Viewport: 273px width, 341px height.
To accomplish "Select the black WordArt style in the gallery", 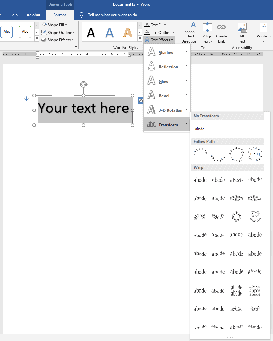I will point(91,32).
